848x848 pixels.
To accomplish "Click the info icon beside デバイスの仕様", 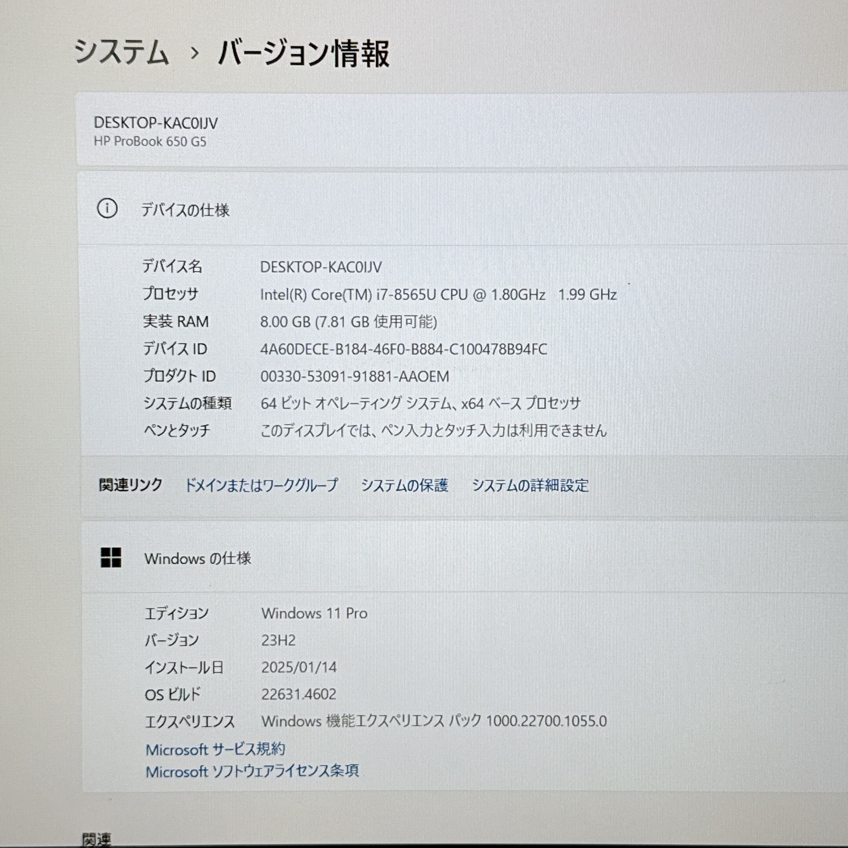I will (107, 208).
